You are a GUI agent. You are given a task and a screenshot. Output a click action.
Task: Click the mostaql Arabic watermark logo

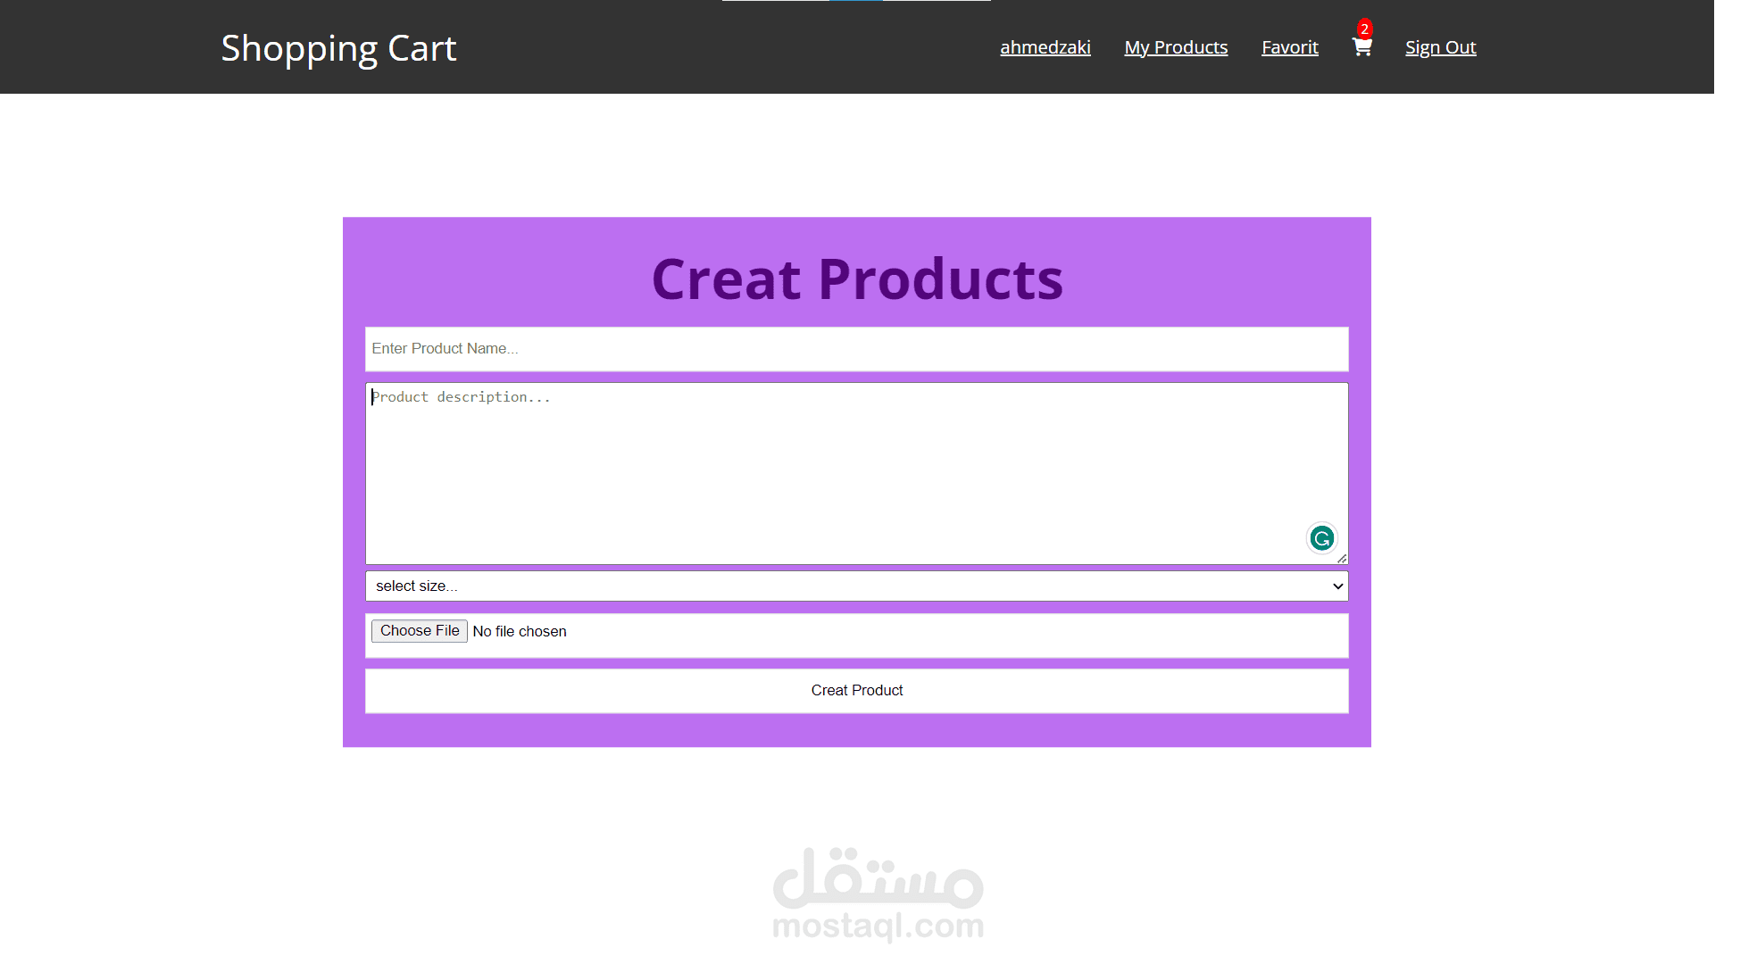[x=878, y=877]
